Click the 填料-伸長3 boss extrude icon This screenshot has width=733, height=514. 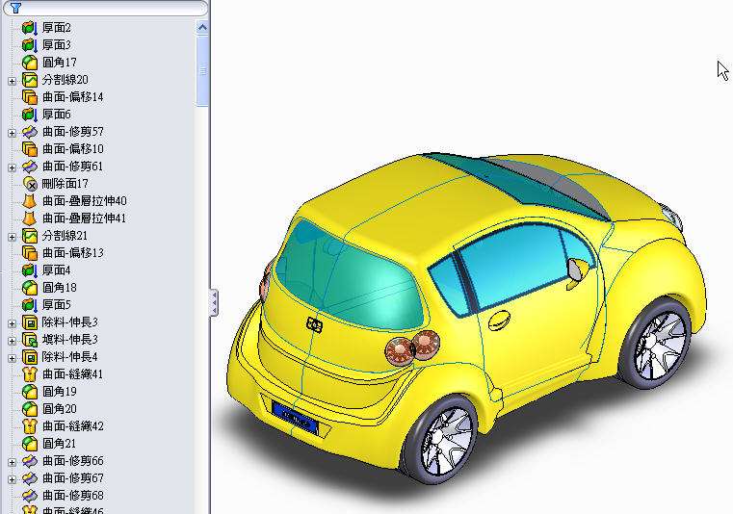point(30,340)
